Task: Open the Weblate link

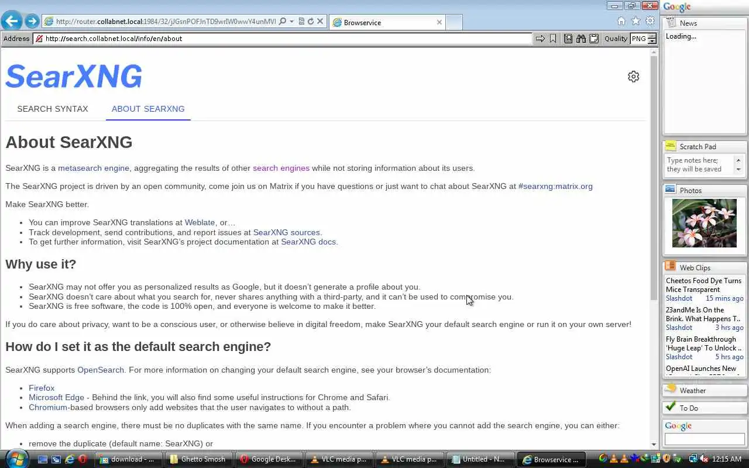Action: (200, 222)
